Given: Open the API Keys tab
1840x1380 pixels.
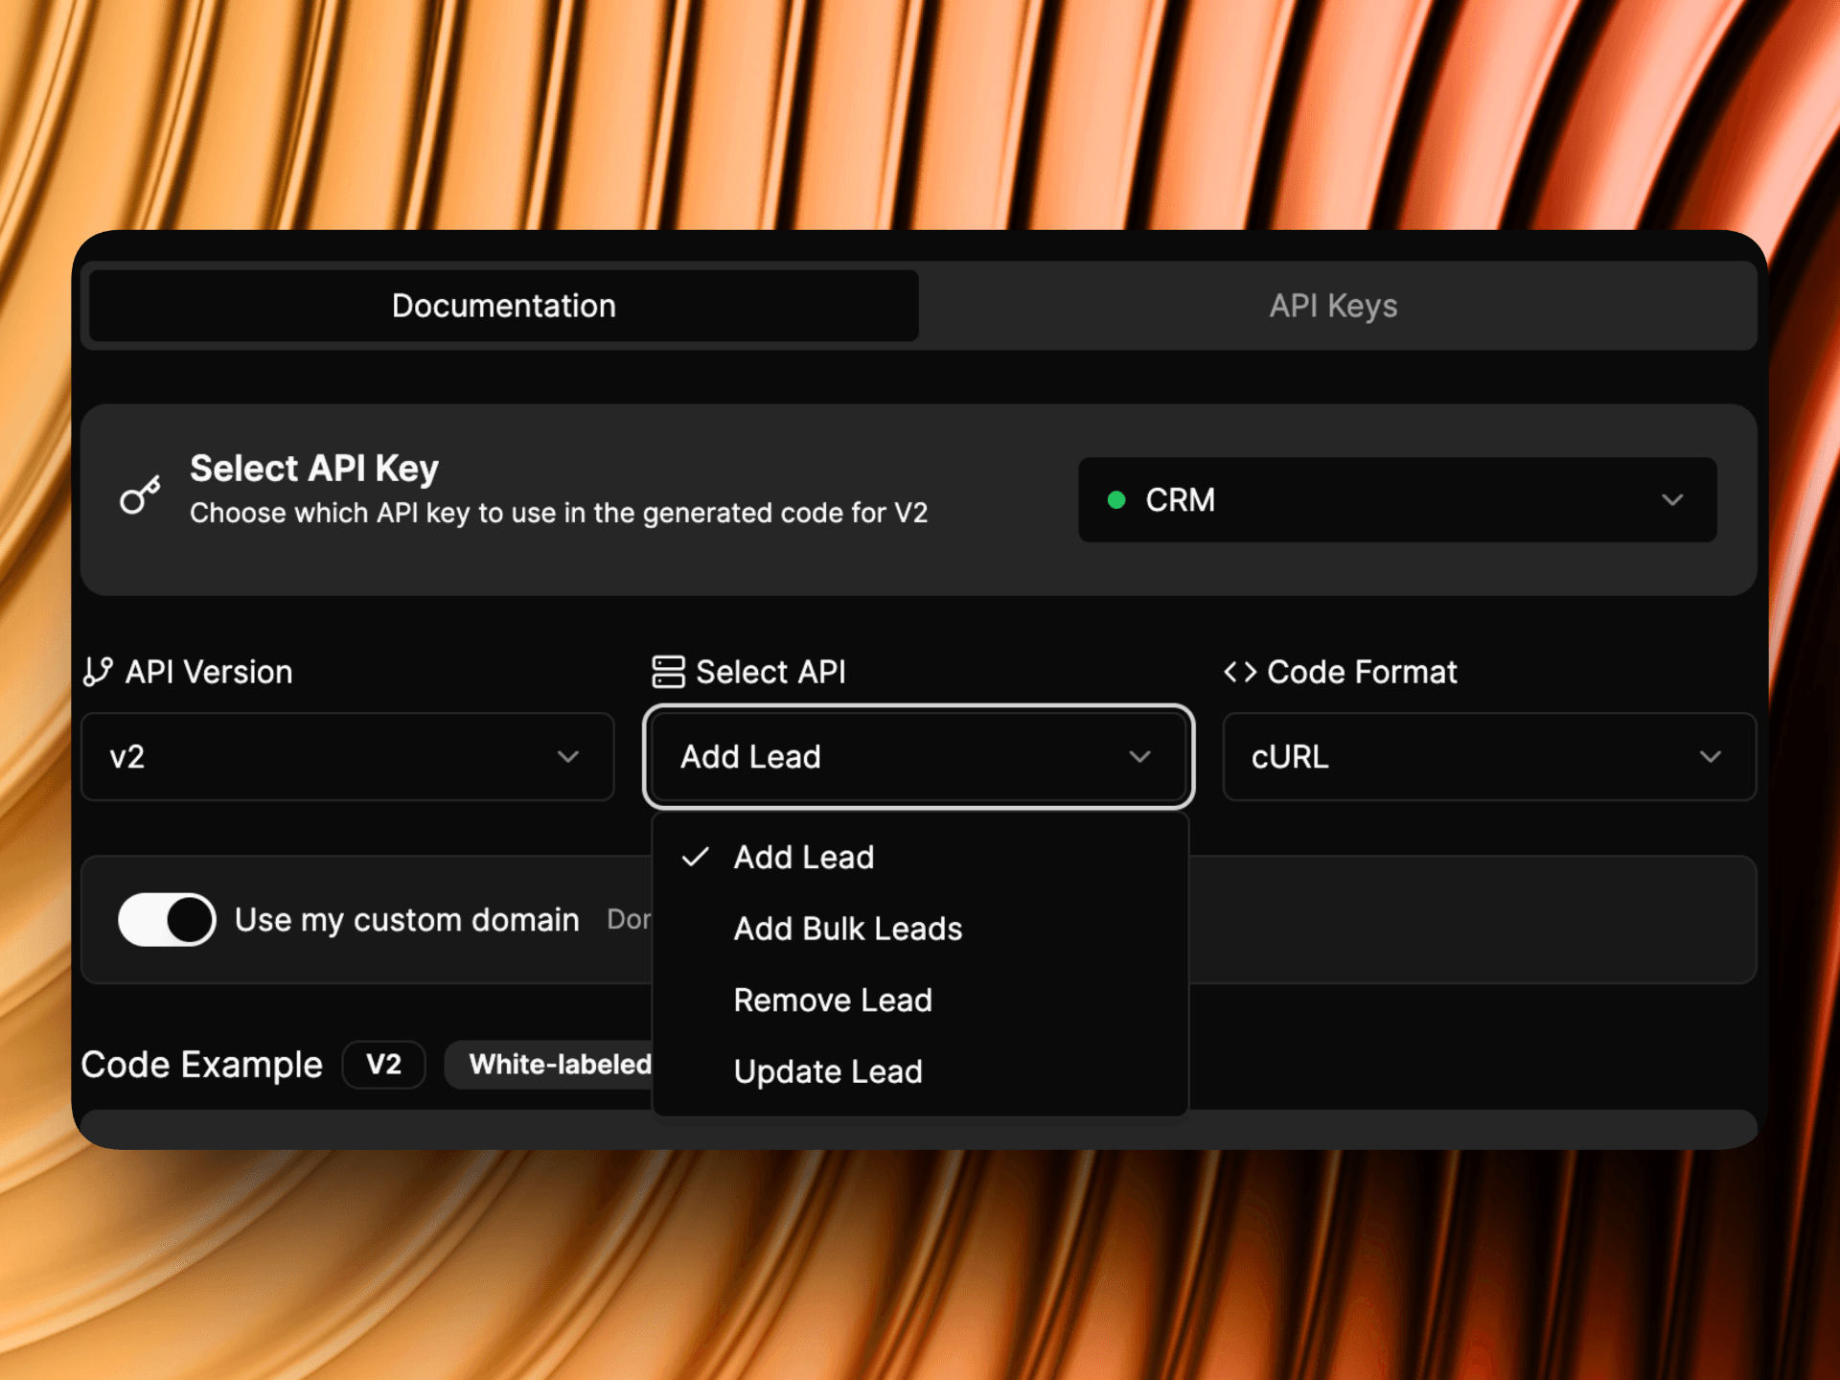Looking at the screenshot, I should [1333, 306].
